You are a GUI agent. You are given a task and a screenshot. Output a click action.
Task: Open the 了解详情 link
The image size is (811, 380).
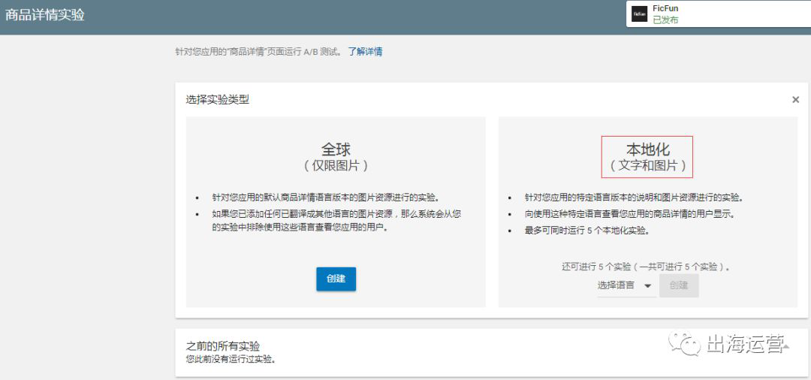coord(365,52)
